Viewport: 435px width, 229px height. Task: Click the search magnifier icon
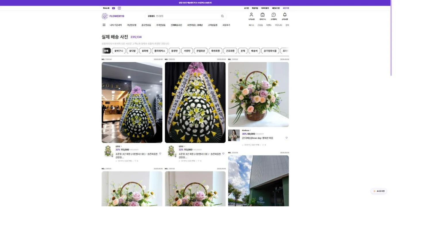222,16
